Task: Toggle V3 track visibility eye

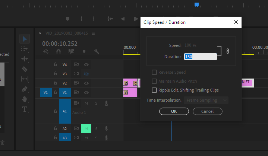Action: 86,74
